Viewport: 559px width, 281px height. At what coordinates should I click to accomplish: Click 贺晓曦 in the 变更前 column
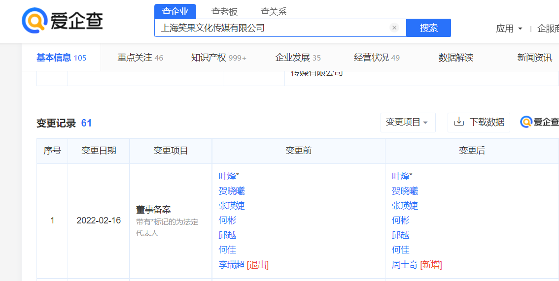pyautogui.click(x=232, y=191)
